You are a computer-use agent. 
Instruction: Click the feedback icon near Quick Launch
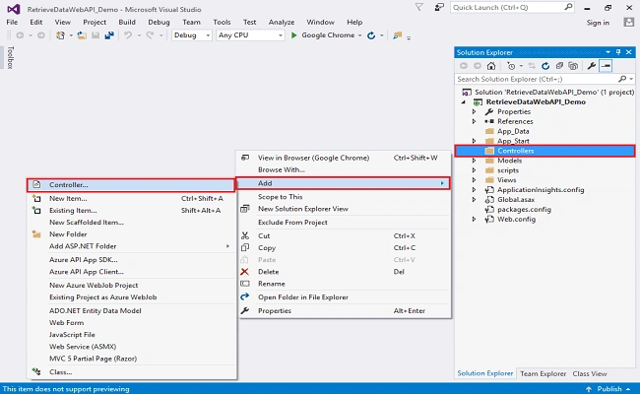coord(439,7)
